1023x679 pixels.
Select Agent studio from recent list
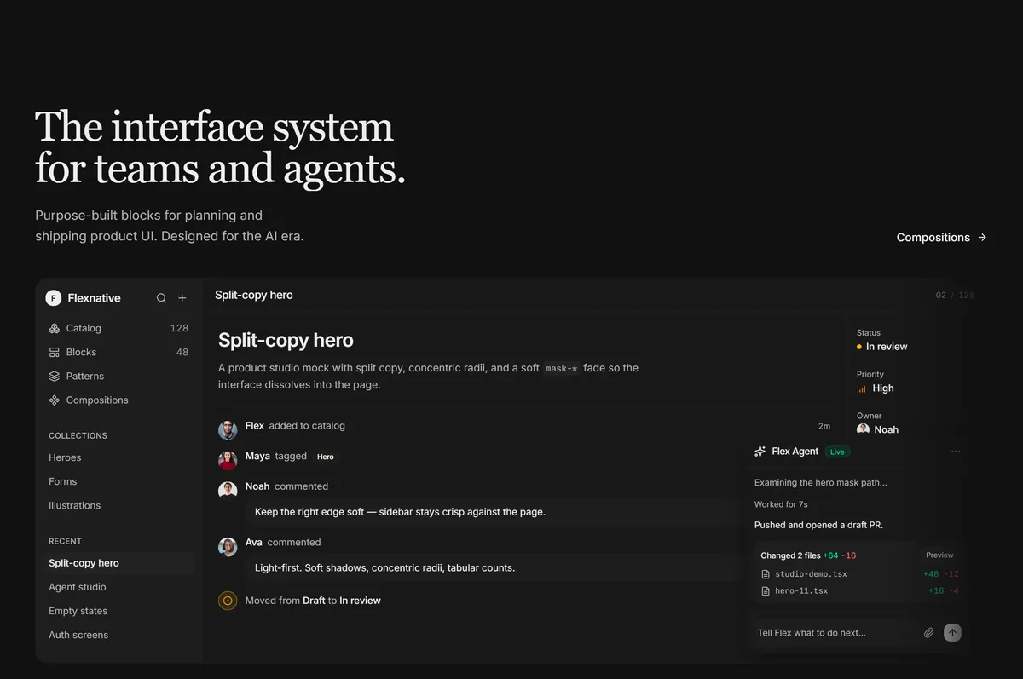[78, 587]
